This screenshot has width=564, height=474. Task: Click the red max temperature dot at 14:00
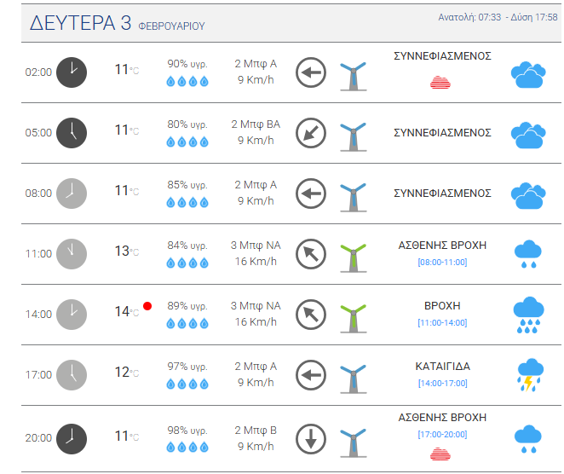(x=147, y=305)
